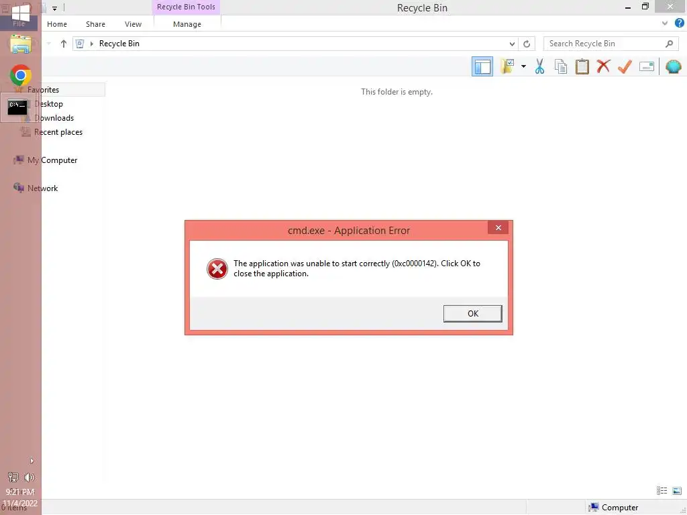Click the red error icon in dialog

[x=217, y=268]
